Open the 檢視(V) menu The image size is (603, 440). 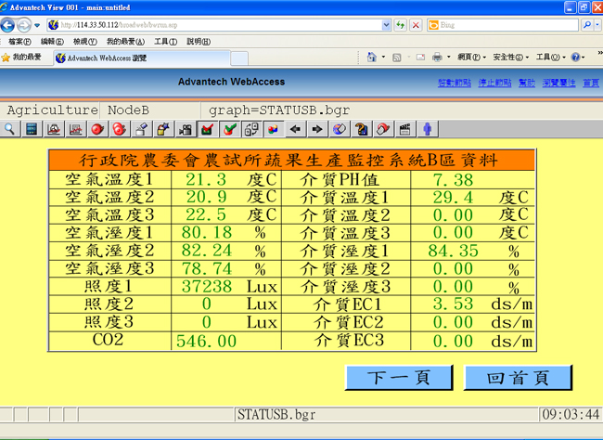click(x=85, y=41)
